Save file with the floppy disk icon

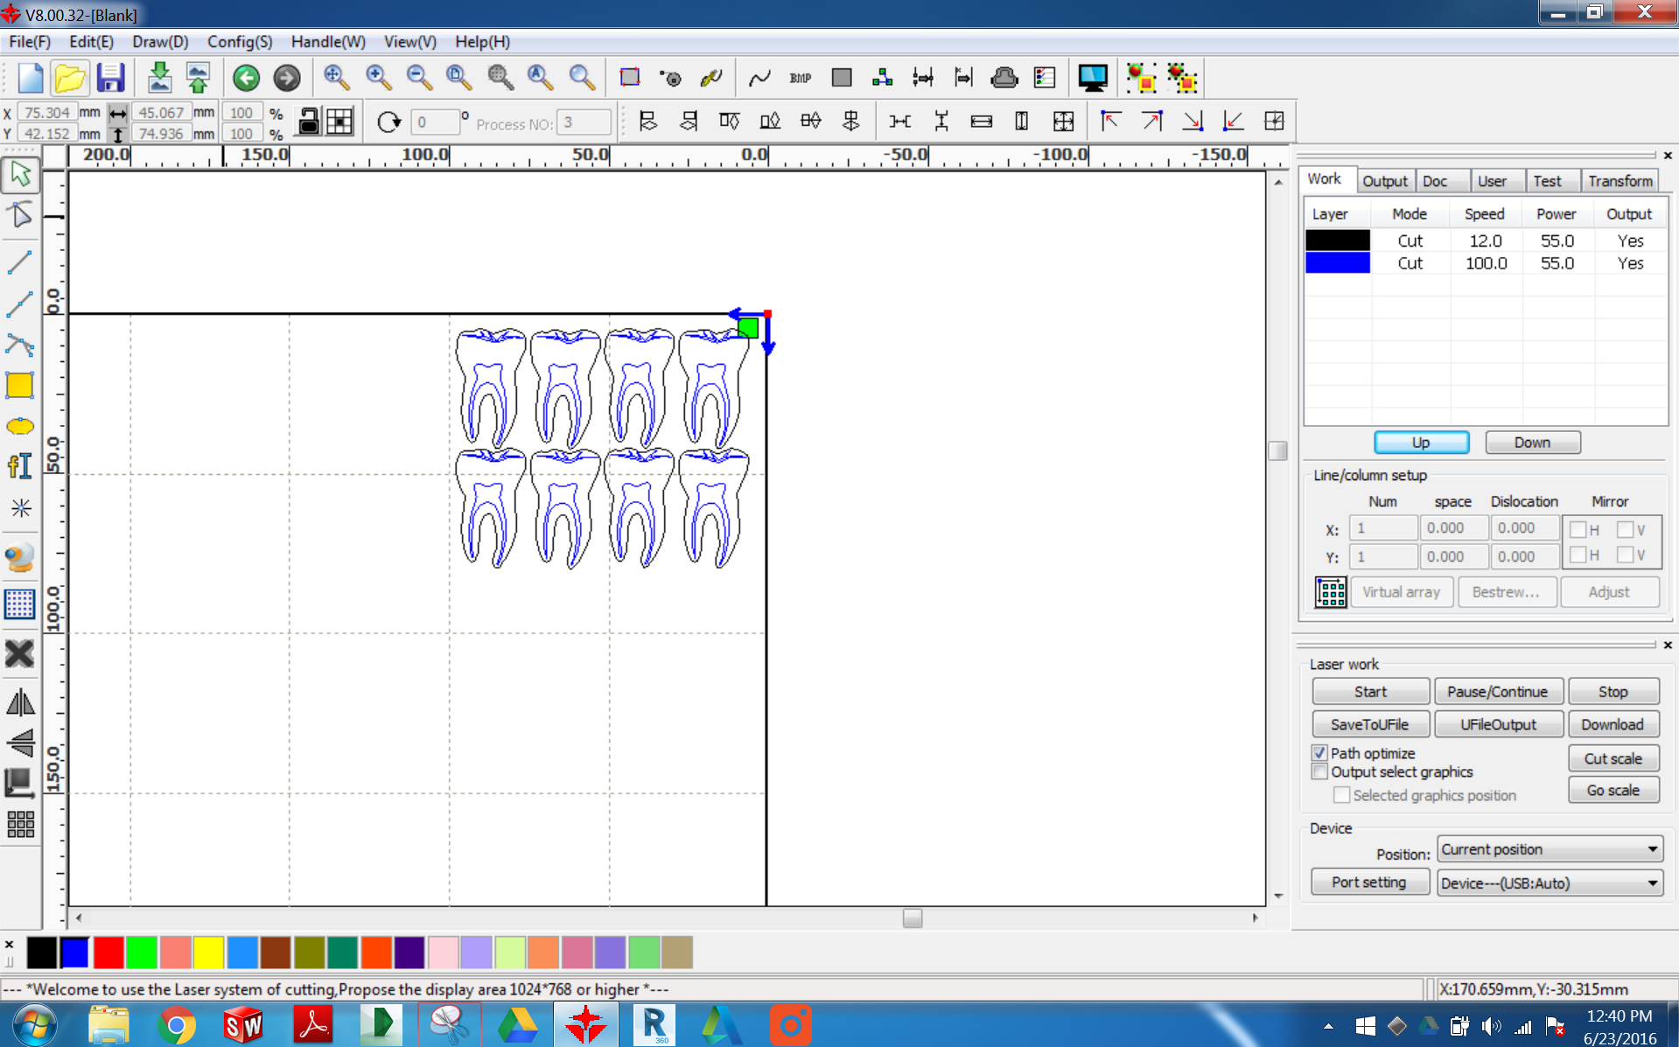tap(110, 78)
